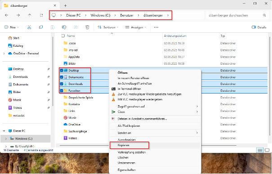Click the Rename icon in toolbar
Viewport: 272px width, 174px height.
64,27
